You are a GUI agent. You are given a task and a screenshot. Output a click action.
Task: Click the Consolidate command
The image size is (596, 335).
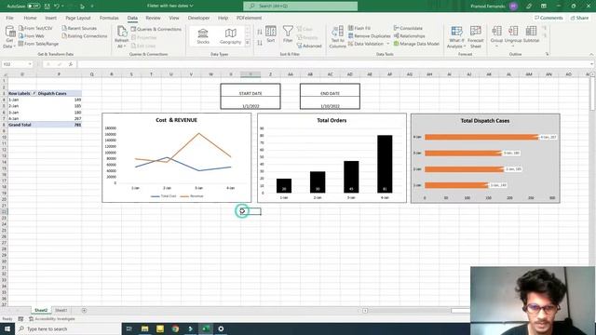click(408, 28)
